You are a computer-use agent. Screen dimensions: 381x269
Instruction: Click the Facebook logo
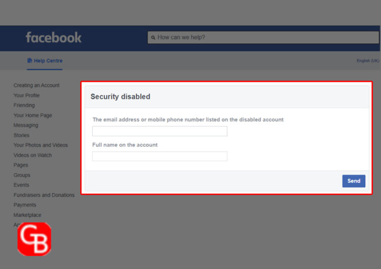(53, 38)
